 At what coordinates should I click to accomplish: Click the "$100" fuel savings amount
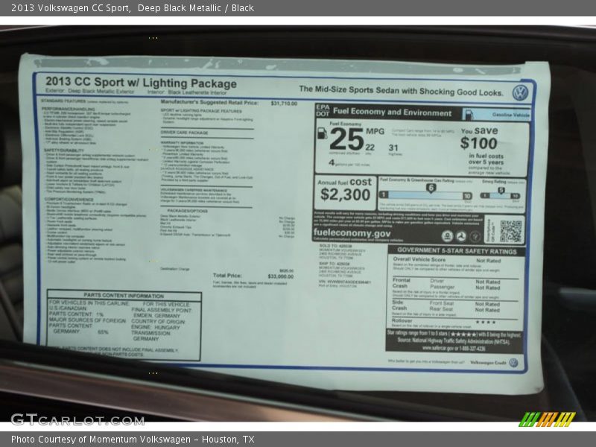(x=478, y=143)
